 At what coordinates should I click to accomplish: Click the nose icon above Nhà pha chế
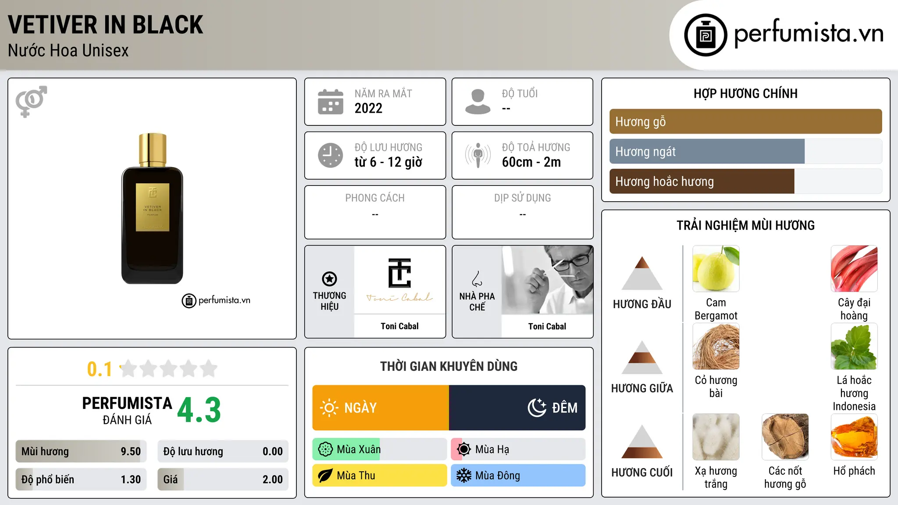477,278
